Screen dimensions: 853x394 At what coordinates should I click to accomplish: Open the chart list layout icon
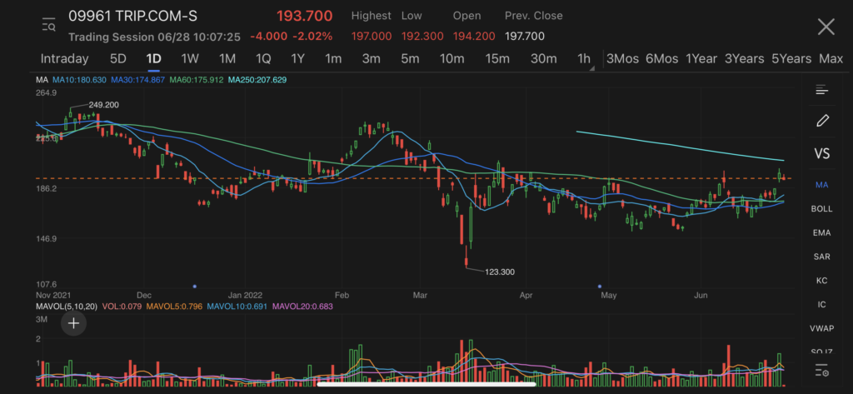pyautogui.click(x=821, y=90)
